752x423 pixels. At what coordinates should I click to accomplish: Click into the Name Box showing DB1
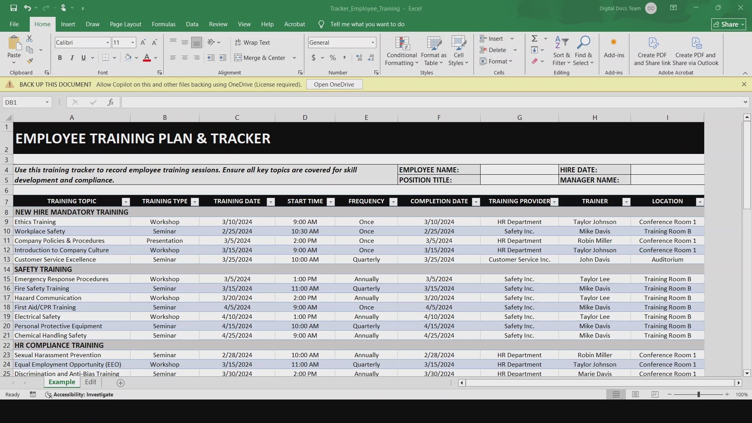[x=23, y=102]
